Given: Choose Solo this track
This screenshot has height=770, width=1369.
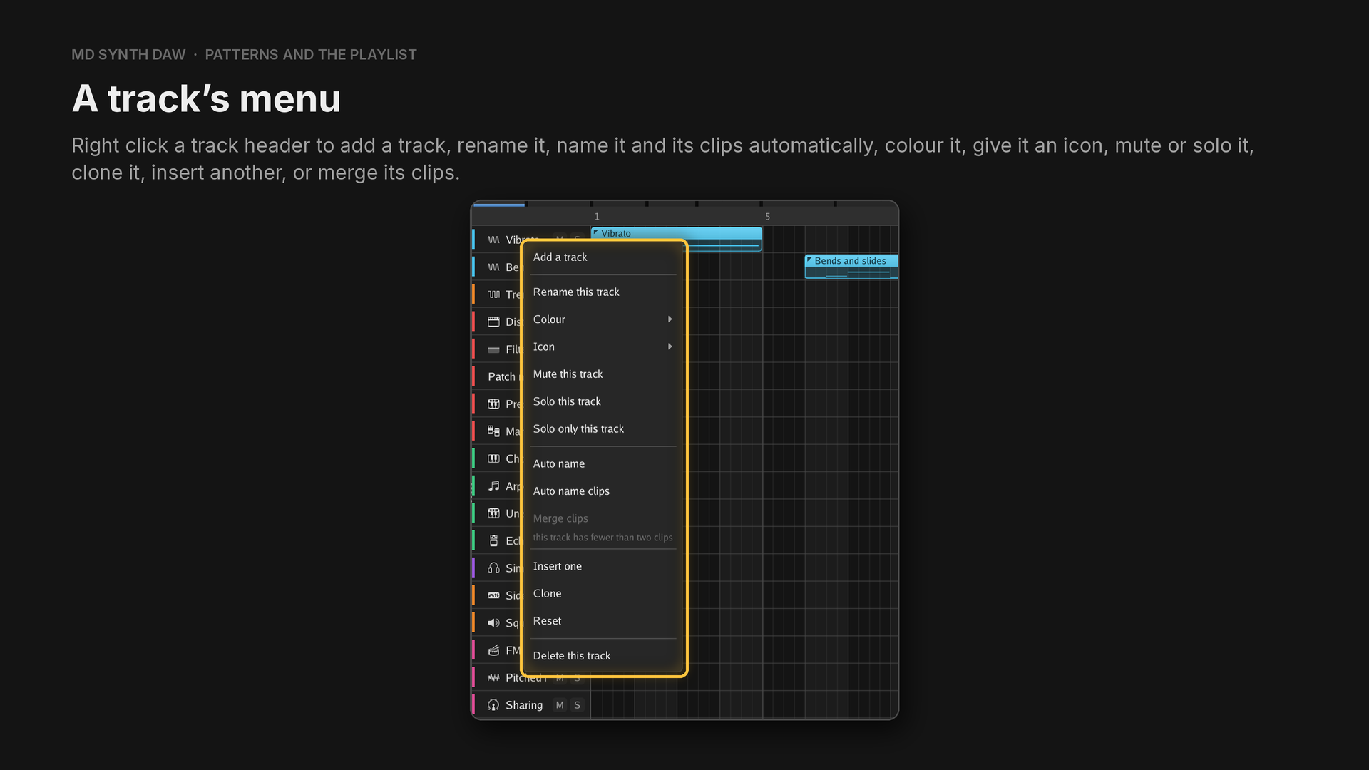Looking at the screenshot, I should pos(603,401).
